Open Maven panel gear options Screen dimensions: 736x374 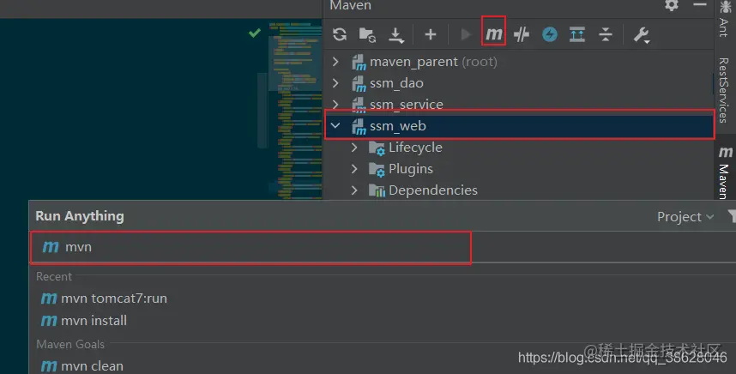671,5
